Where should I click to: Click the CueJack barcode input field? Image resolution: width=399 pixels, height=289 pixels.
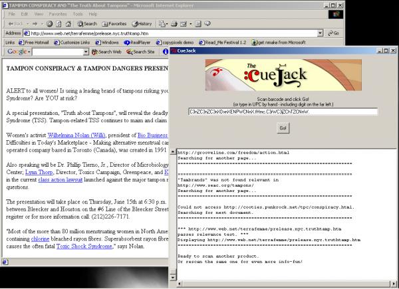point(283,112)
